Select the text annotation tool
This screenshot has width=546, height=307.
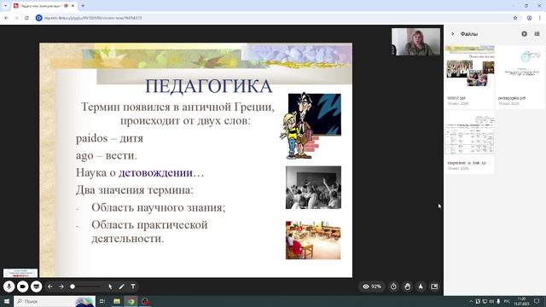(133, 287)
